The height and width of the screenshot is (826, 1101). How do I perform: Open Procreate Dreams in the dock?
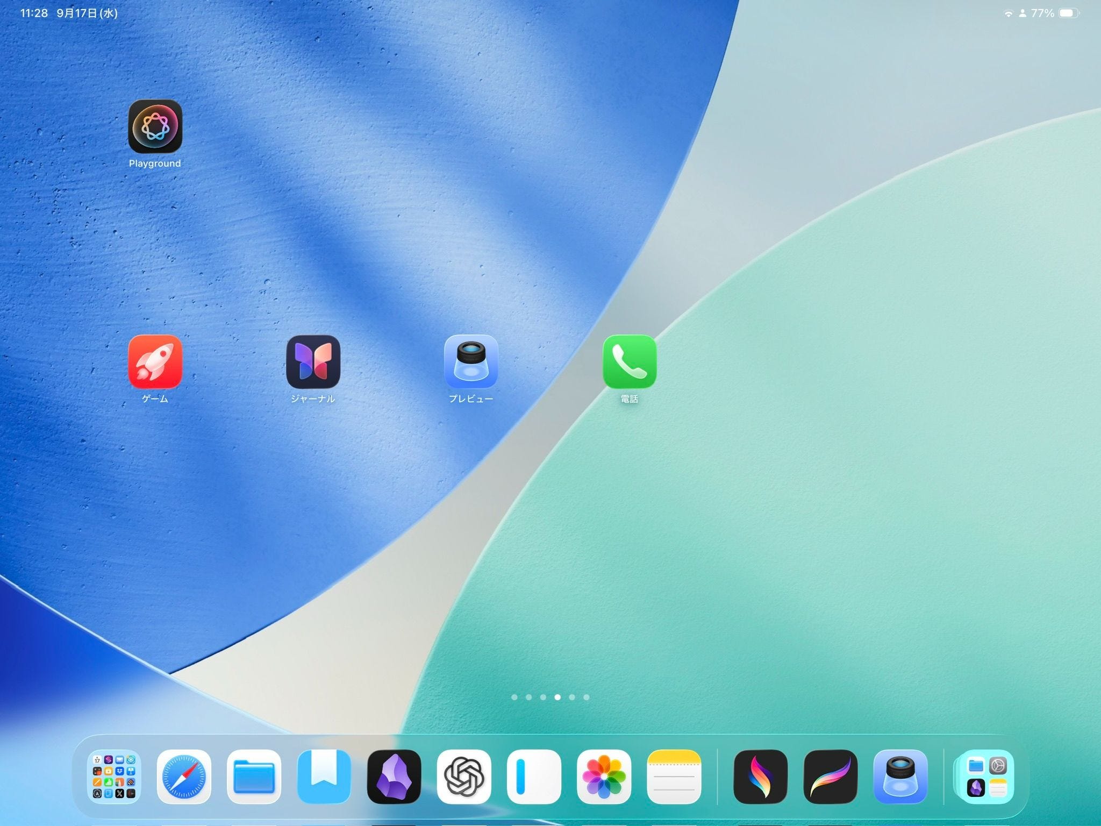761,777
